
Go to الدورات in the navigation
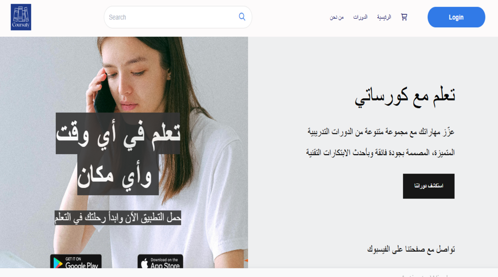pos(360,17)
